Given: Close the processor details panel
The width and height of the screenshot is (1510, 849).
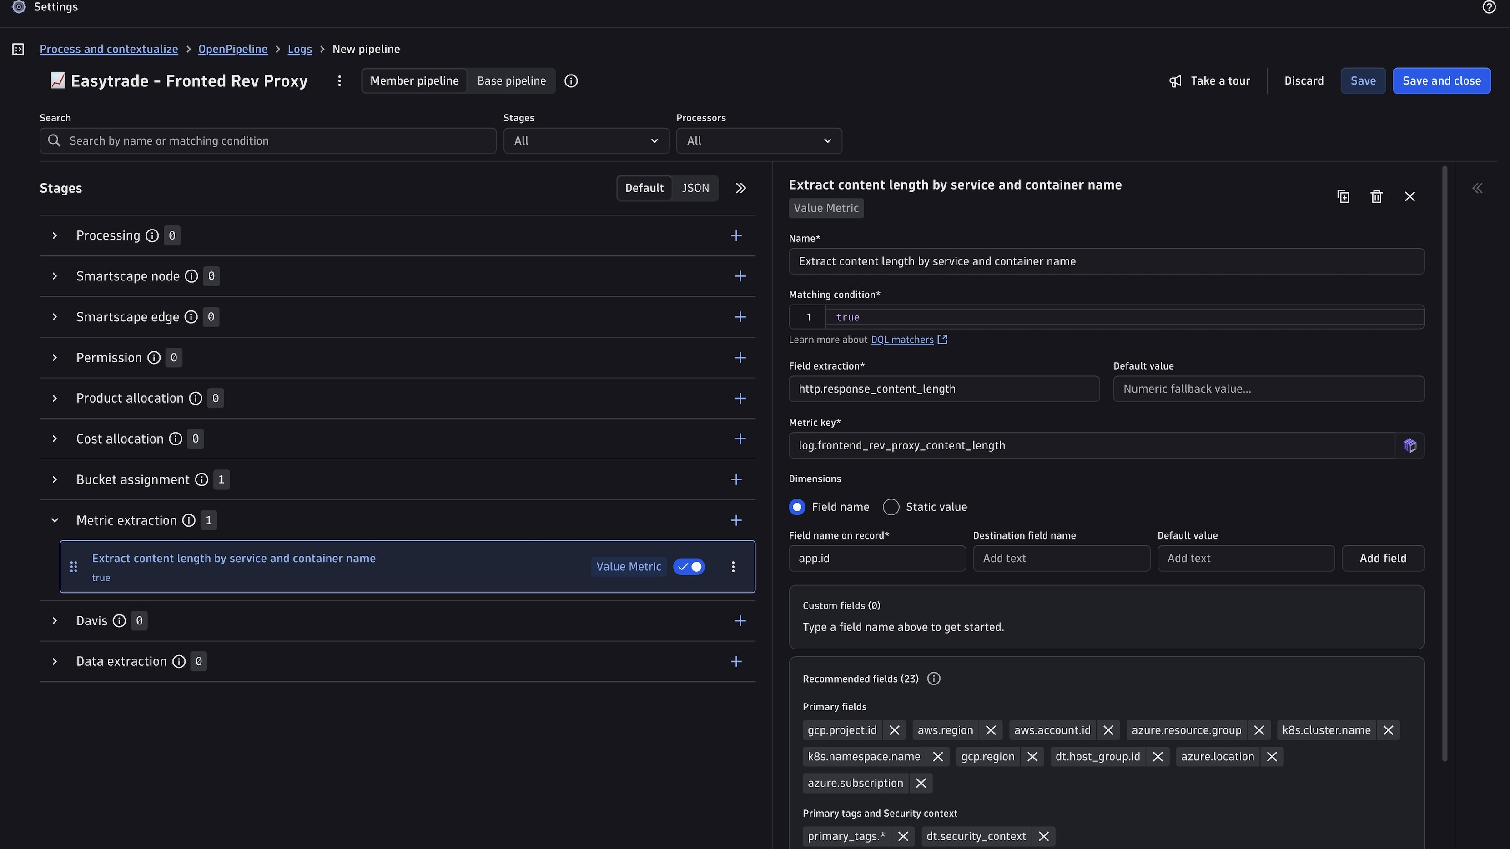Looking at the screenshot, I should pyautogui.click(x=1410, y=197).
